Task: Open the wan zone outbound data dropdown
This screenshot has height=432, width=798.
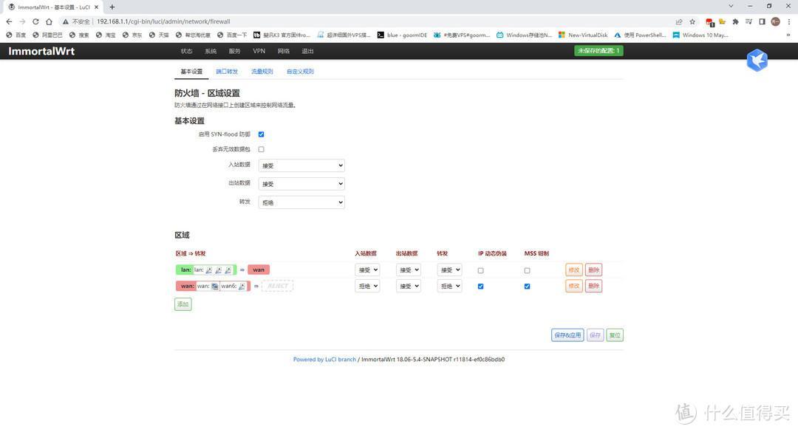Action: tap(408, 286)
